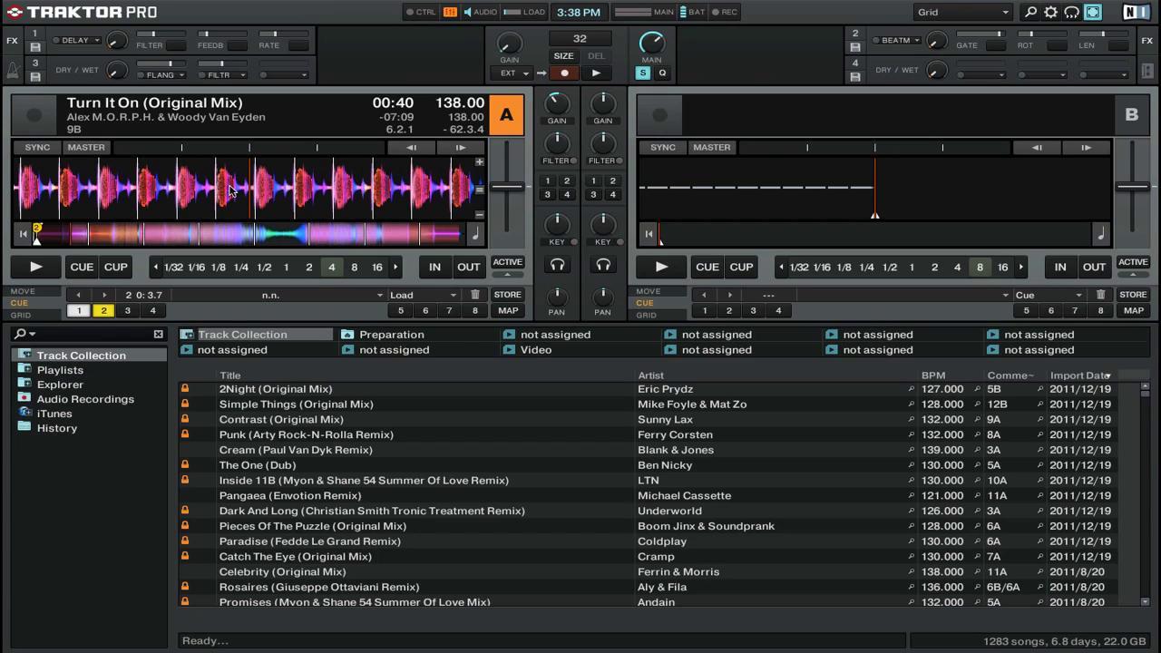Screen dimensions: 1161x653
Task: Play deck B
Action: (661, 267)
